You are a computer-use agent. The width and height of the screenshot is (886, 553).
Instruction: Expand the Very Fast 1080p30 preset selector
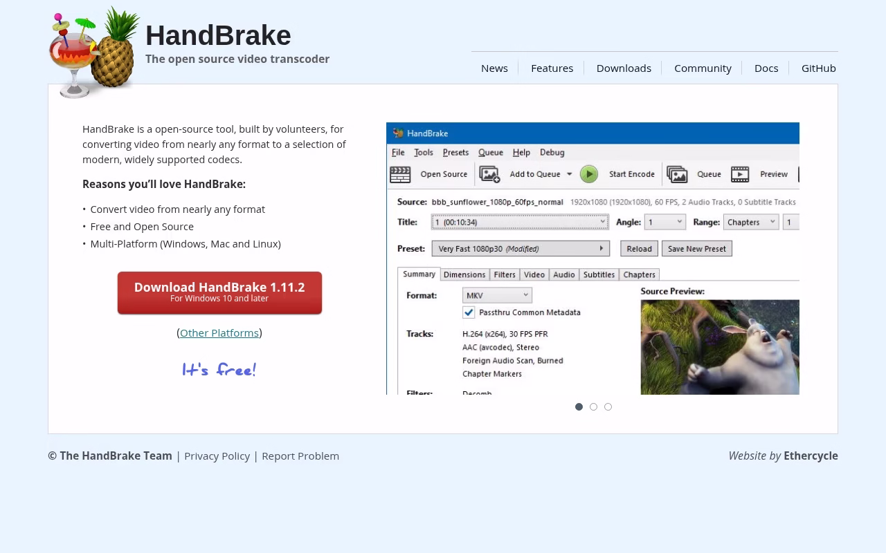tap(521, 249)
